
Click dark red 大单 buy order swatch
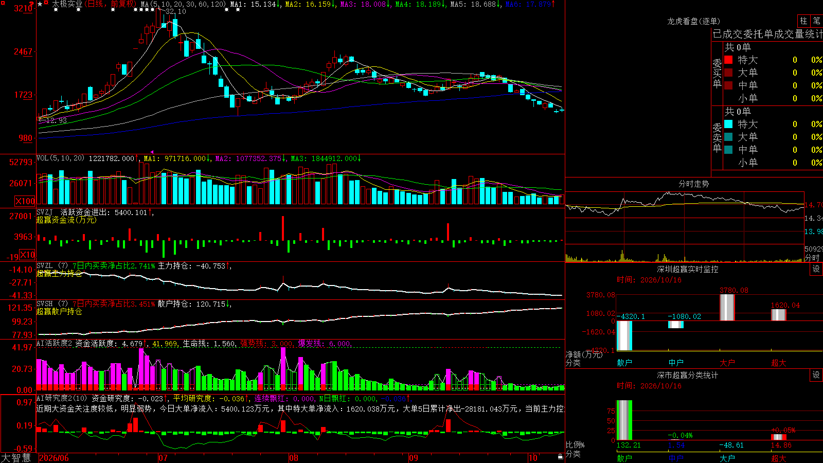(x=728, y=73)
